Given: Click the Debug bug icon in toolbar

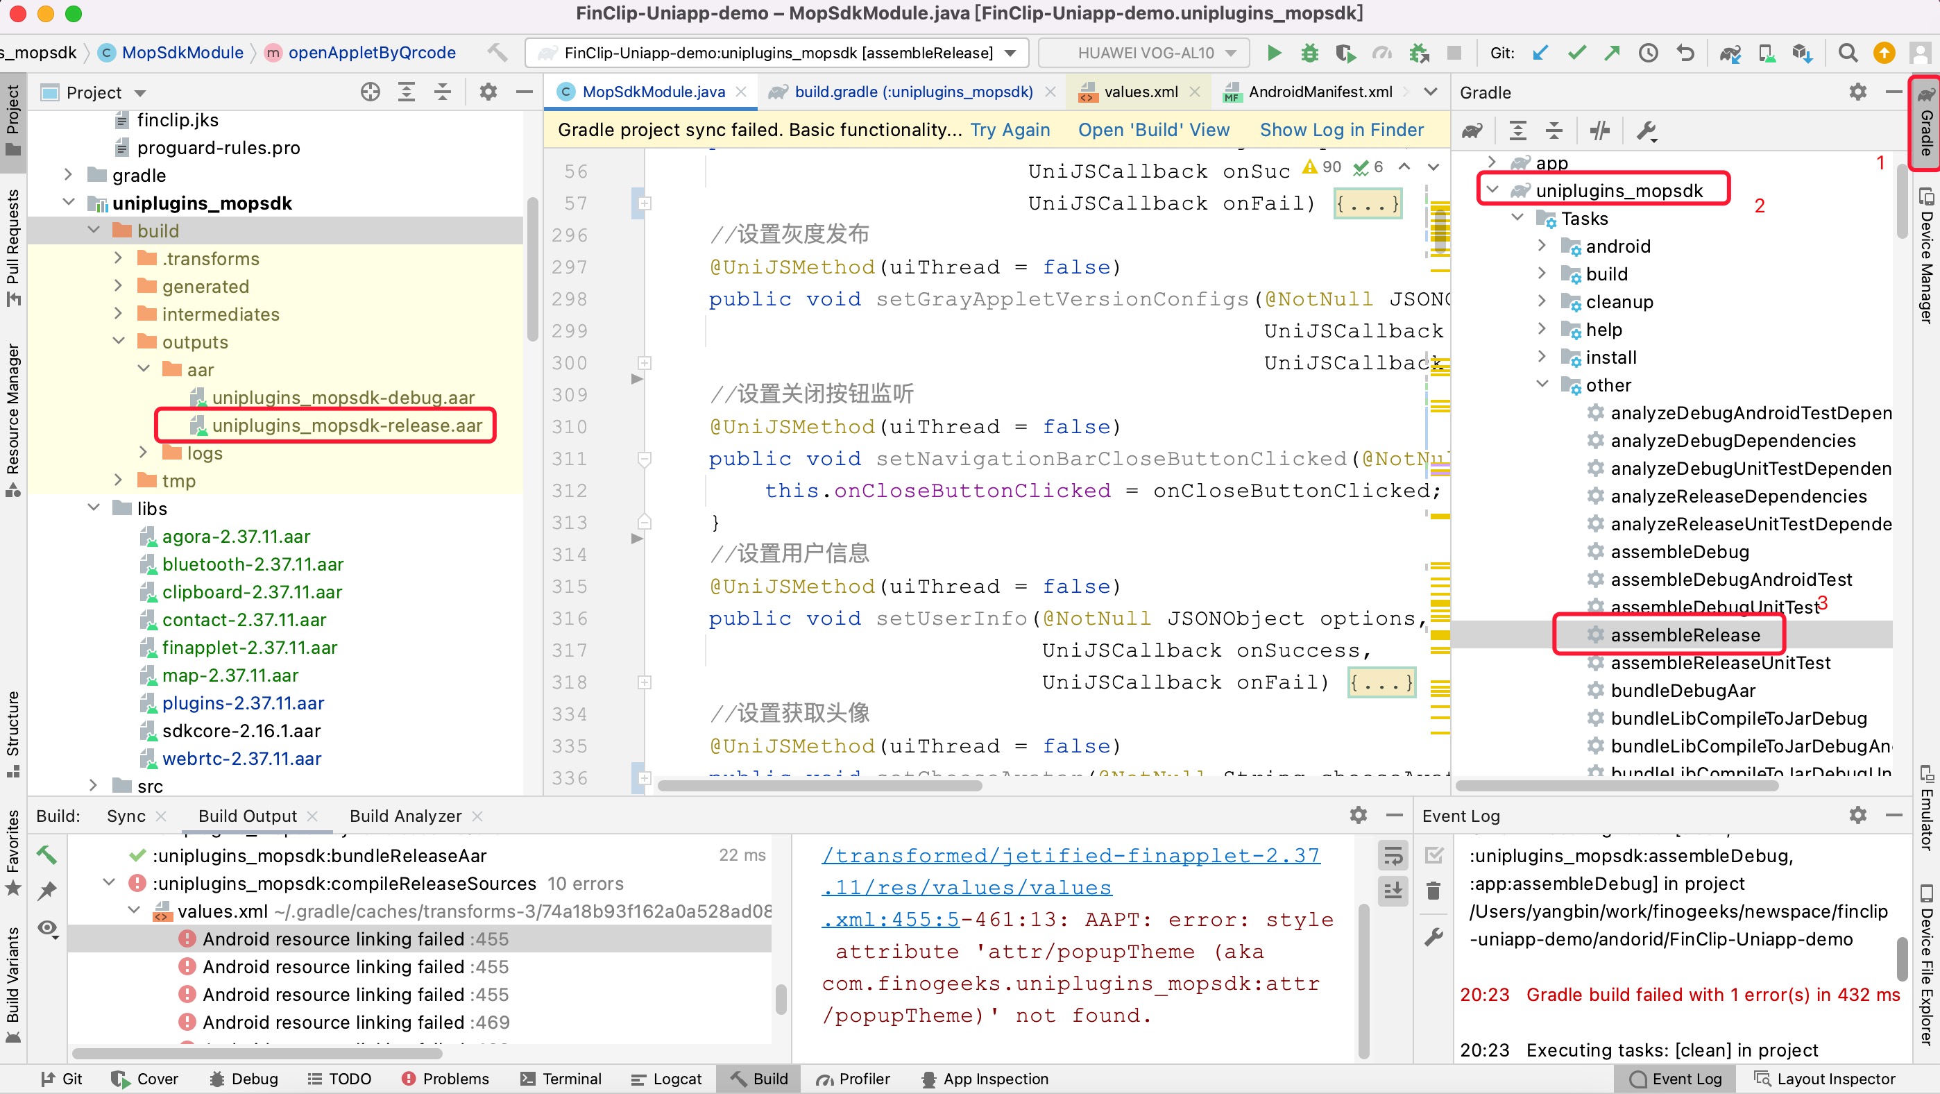Looking at the screenshot, I should click(1310, 53).
